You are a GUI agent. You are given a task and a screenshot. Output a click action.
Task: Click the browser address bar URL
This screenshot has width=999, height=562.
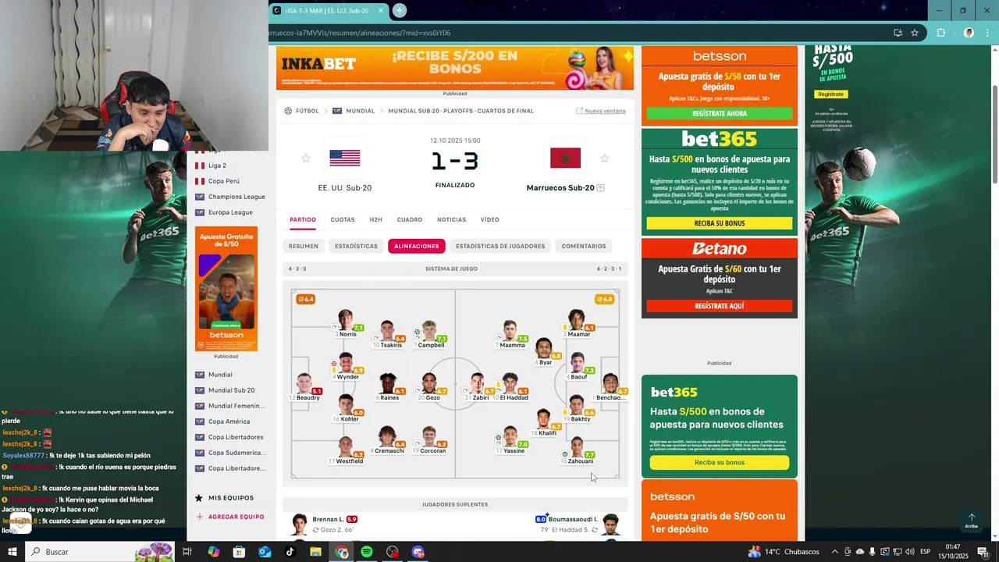pyautogui.click(x=359, y=33)
